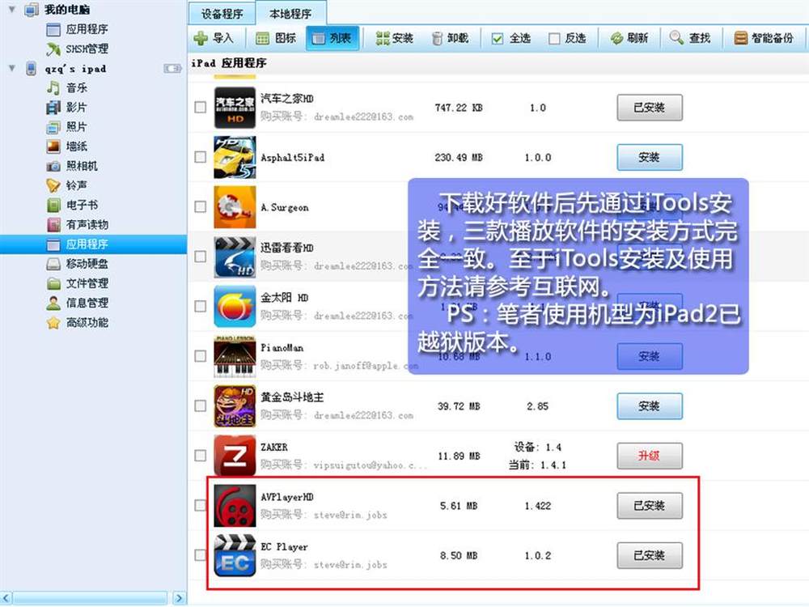809x607 pixels.
Task: Open 电子书 ebooks section
Action: pos(72,205)
